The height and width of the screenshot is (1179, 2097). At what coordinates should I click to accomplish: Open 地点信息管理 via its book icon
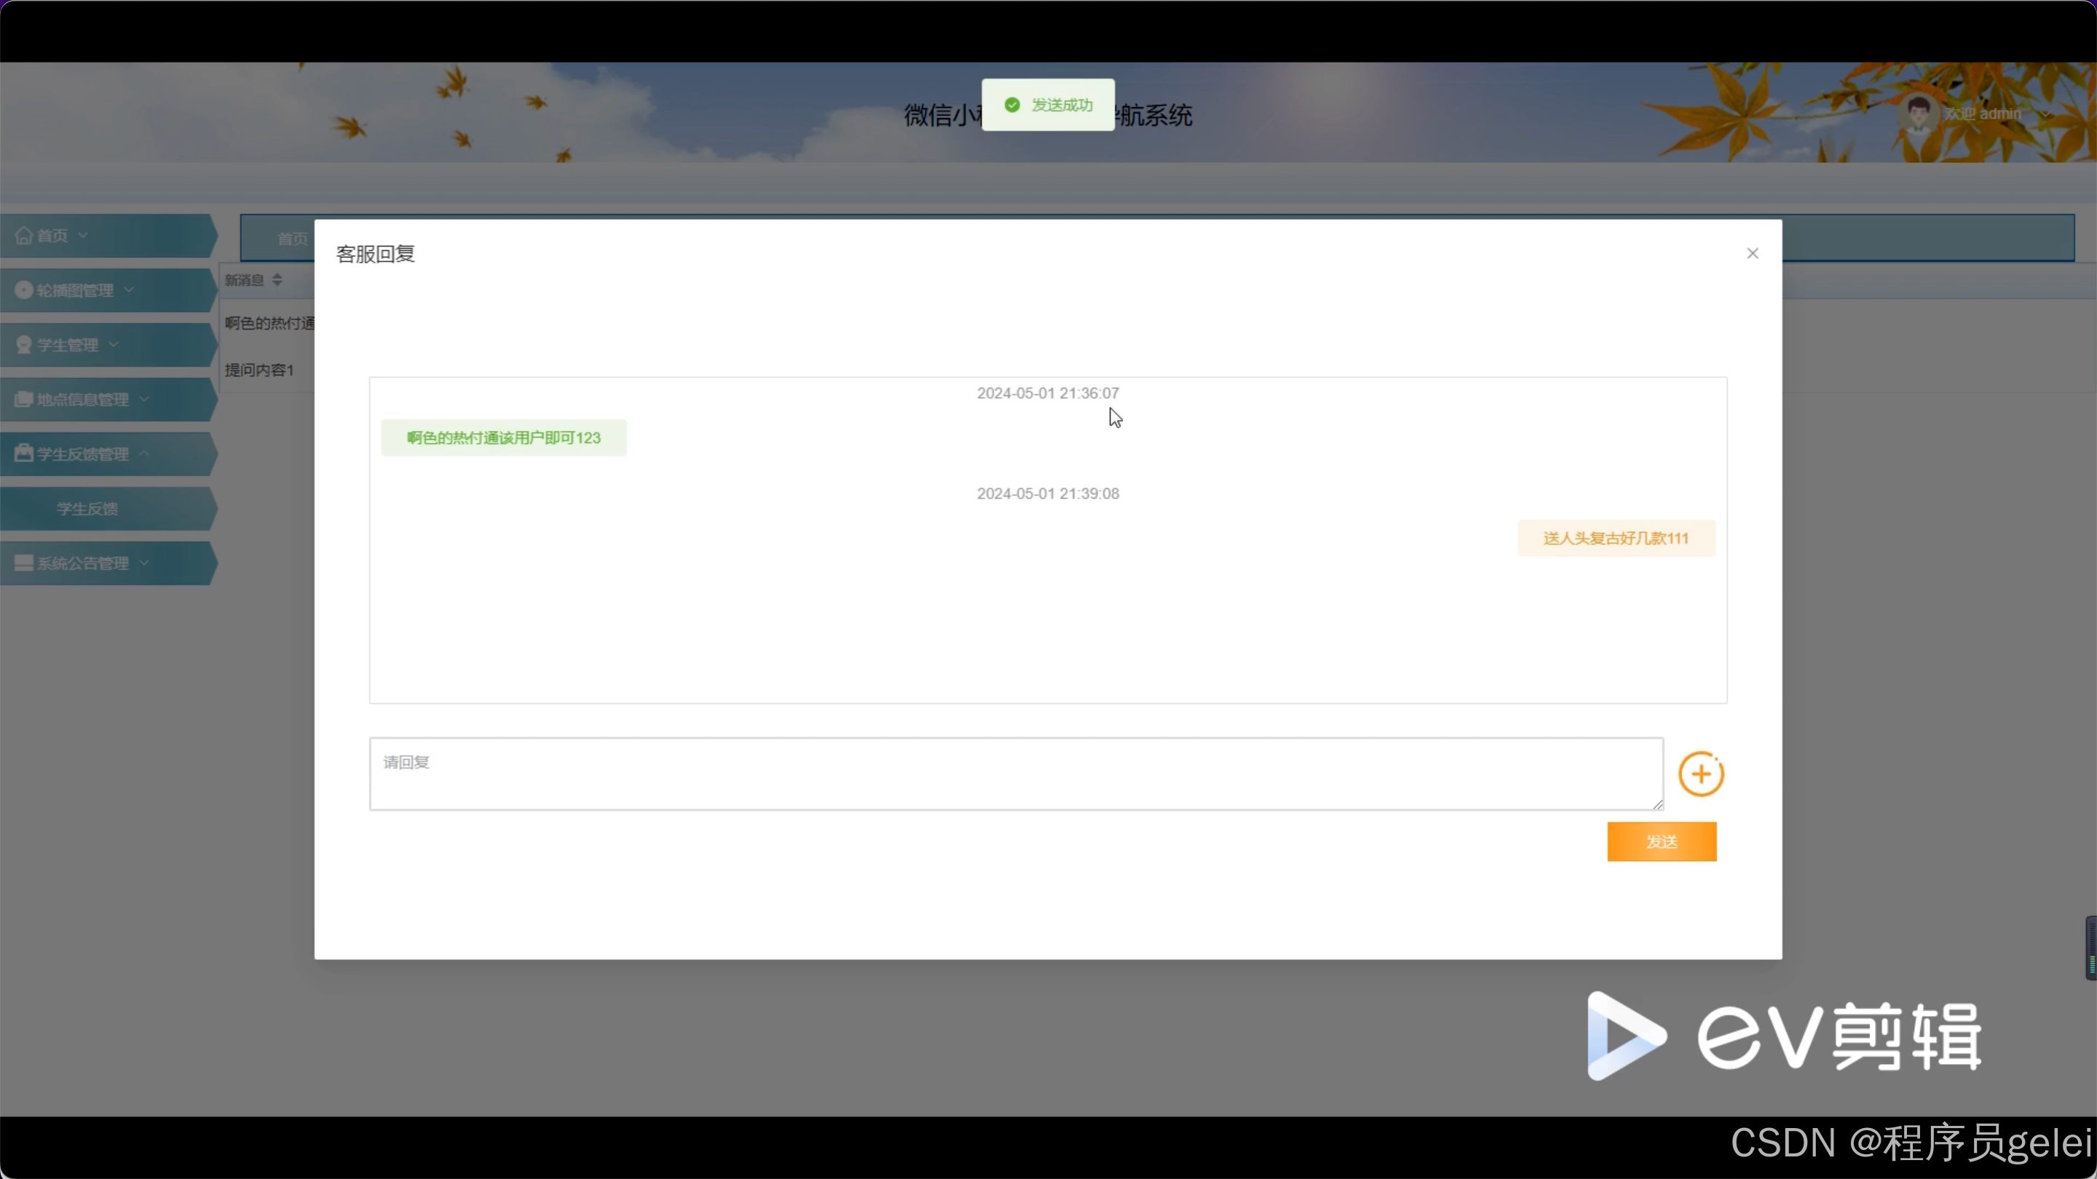pos(23,399)
